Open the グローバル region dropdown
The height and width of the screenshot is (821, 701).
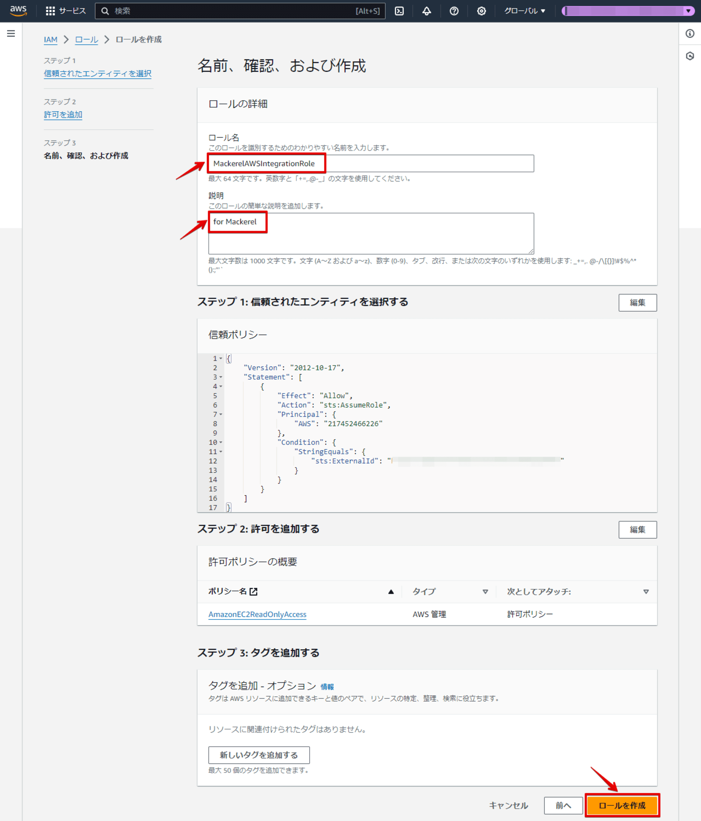[x=525, y=11]
